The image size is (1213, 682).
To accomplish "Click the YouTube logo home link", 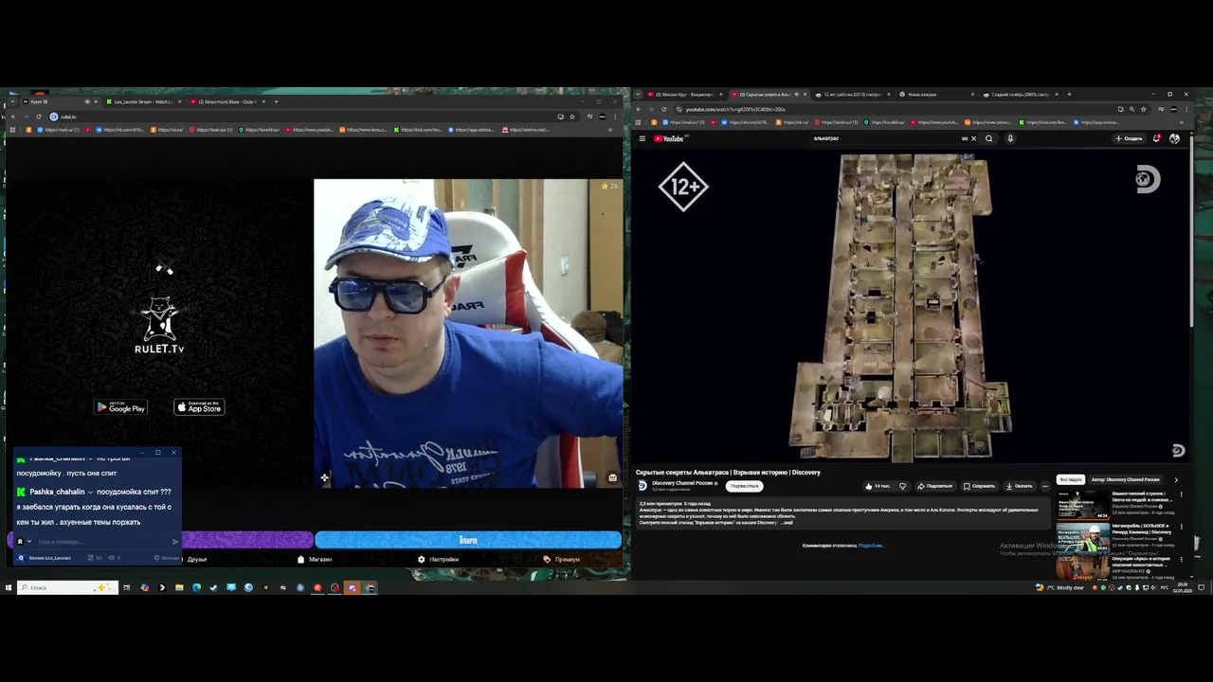I will click(x=669, y=138).
